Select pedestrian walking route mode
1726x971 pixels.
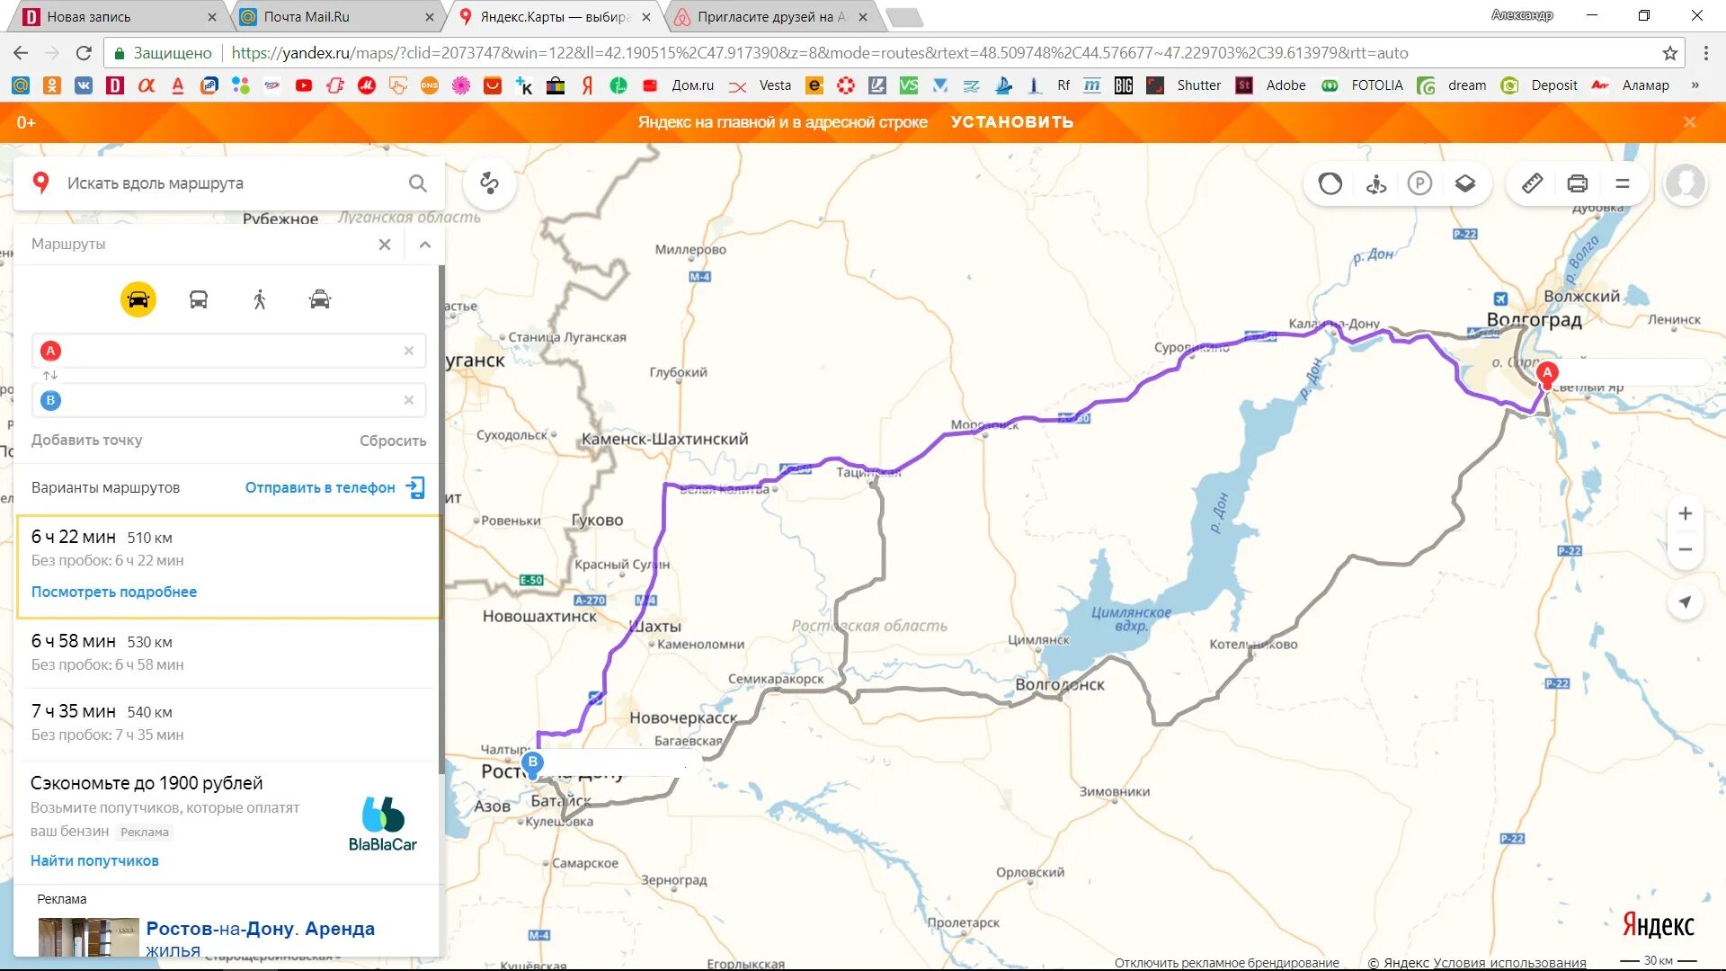pos(260,299)
